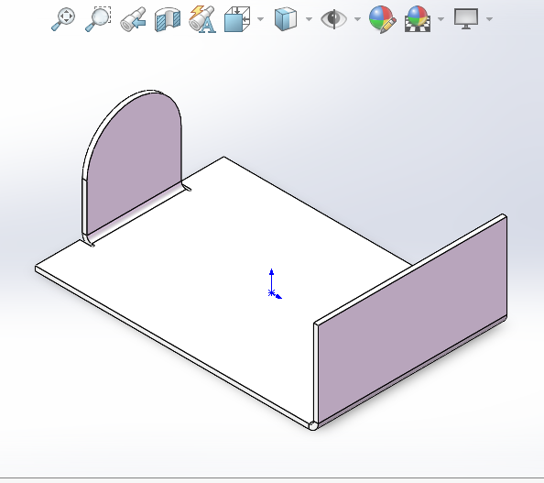544x483 pixels.
Task: Expand the View Settings dropdown arrow
Action: coord(490,19)
